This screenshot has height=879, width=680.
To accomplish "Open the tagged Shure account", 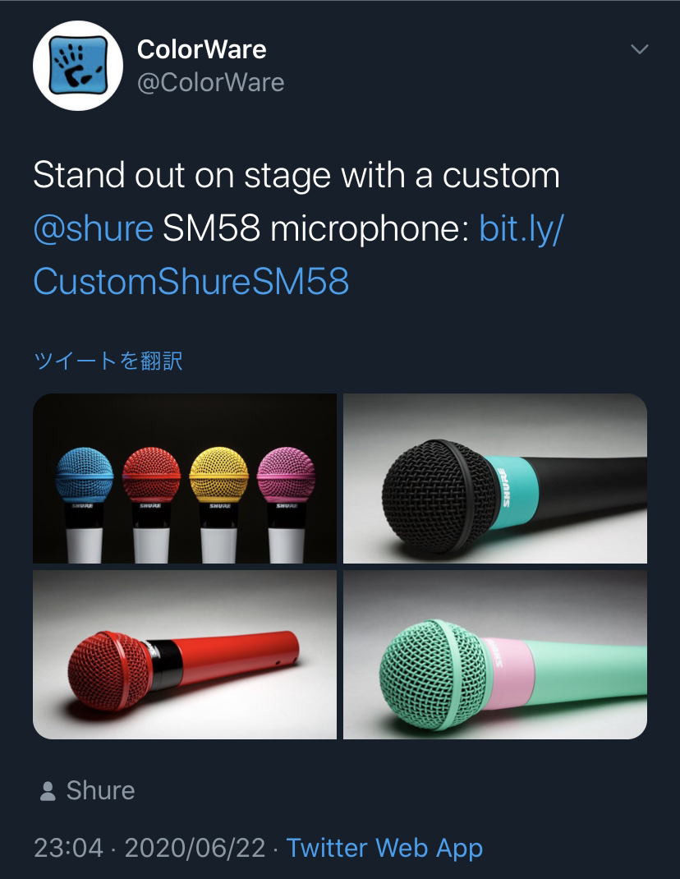I will [100, 790].
